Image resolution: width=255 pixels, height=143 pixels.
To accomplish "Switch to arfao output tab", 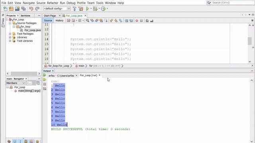I will coord(61,75).
